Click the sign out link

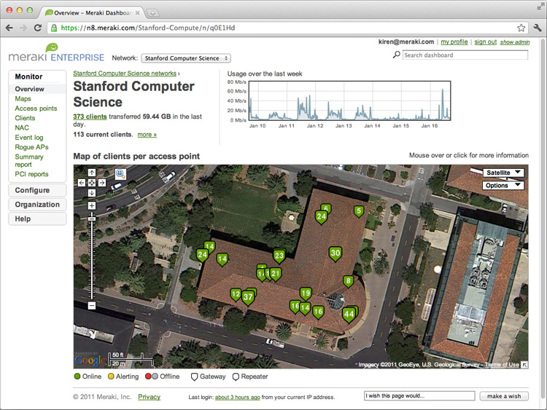point(485,42)
